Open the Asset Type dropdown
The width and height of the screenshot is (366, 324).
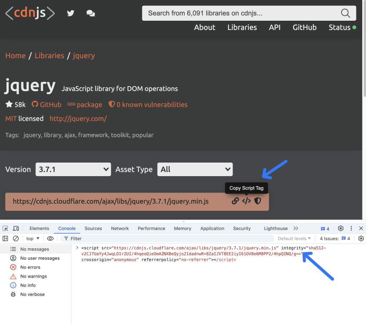pyautogui.click(x=195, y=169)
